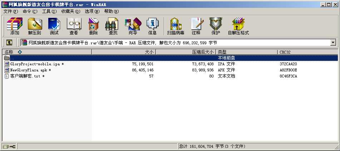The width and height of the screenshot is (340, 151).
Task: Click CRC32 value 8C46F3CA
Action: (289, 76)
